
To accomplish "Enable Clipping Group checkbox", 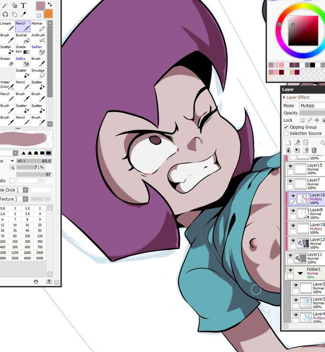I will click(286, 127).
